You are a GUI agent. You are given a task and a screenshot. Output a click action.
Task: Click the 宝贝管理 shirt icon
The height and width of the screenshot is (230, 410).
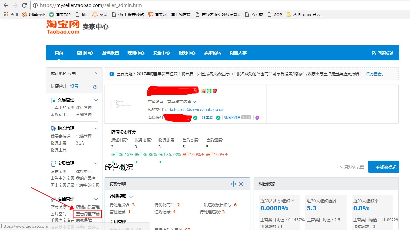(x=53, y=163)
